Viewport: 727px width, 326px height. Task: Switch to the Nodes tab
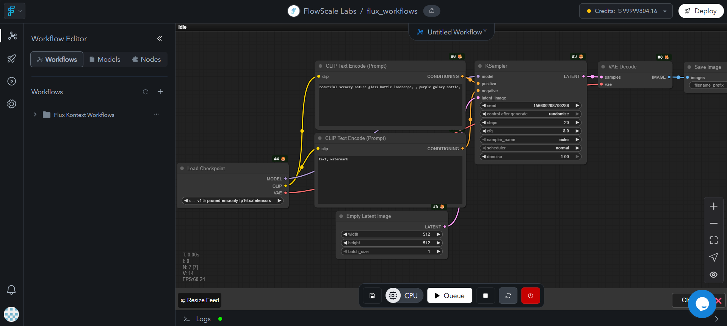pyautogui.click(x=146, y=59)
